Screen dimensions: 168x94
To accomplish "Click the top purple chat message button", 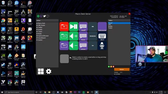I will (83, 27).
